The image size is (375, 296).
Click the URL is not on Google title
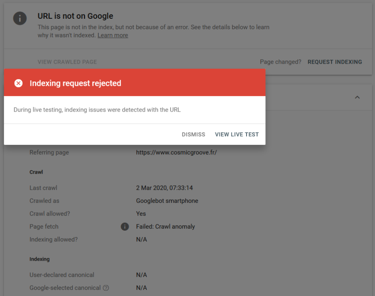pos(75,16)
